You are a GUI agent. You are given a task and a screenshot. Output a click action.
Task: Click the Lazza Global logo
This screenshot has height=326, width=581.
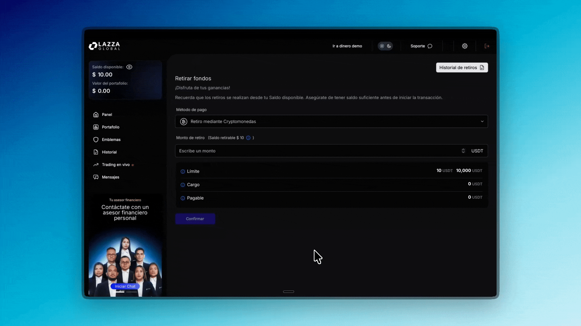click(x=104, y=46)
